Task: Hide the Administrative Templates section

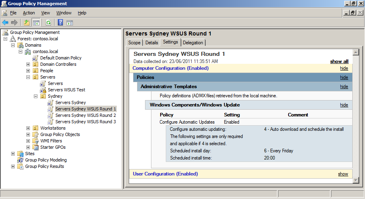Action: [x=343, y=87]
